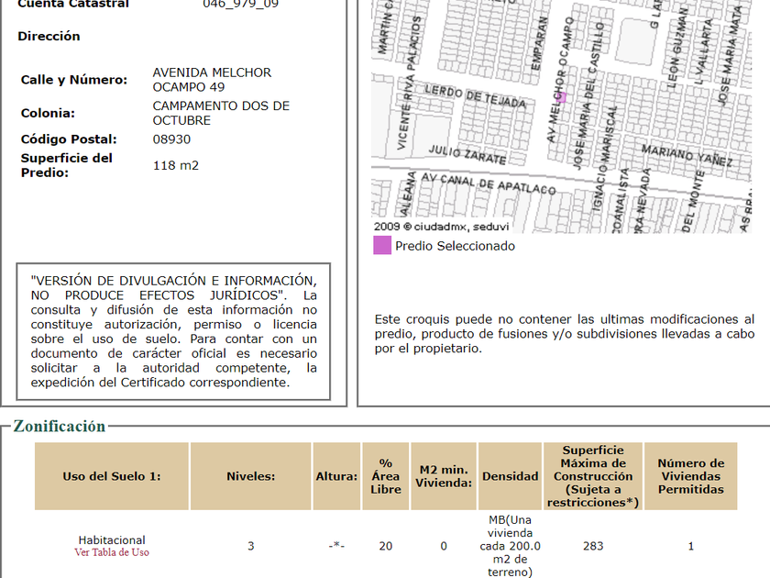Click the EMPARAN street label on map
This screenshot has width=770, height=578.
coord(539,44)
